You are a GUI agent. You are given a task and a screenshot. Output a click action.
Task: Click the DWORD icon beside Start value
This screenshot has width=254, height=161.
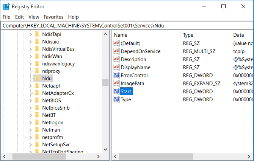(x=116, y=91)
